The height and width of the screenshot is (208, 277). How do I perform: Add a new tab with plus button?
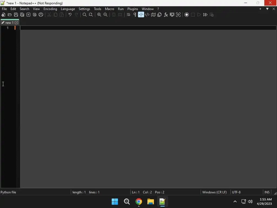tap(260, 9)
